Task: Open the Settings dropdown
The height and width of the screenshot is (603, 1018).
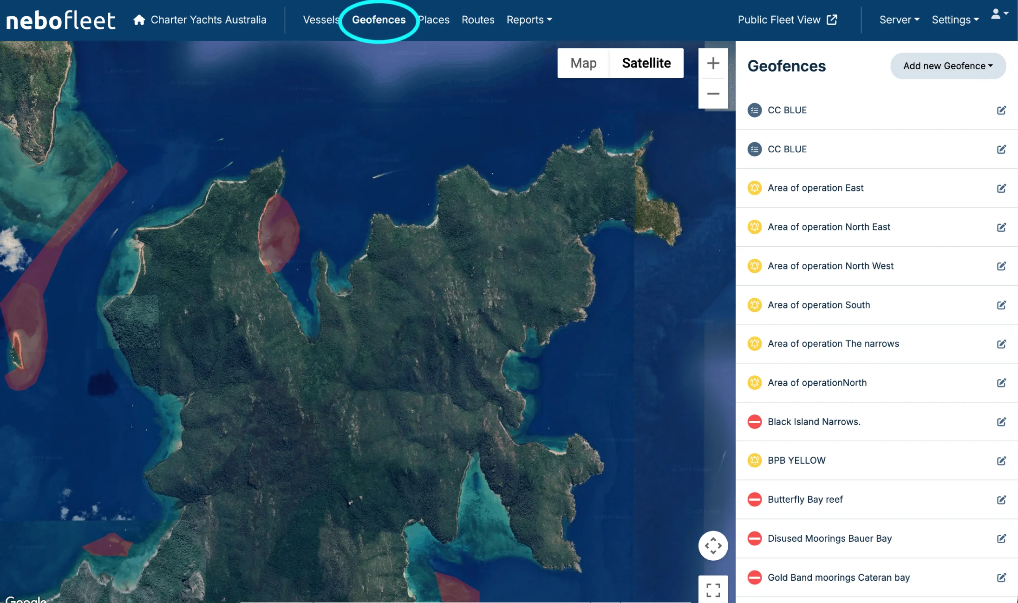Action: (x=955, y=20)
